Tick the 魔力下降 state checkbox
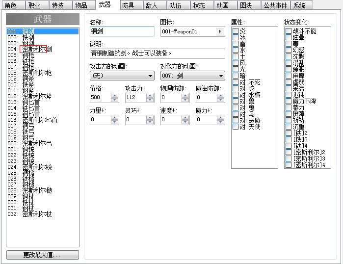343x264 pixels. tap(289, 101)
